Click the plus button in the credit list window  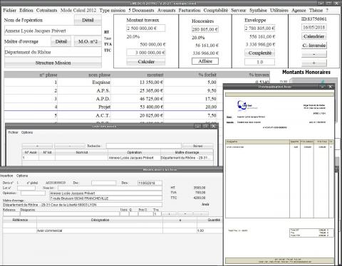pos(37,146)
